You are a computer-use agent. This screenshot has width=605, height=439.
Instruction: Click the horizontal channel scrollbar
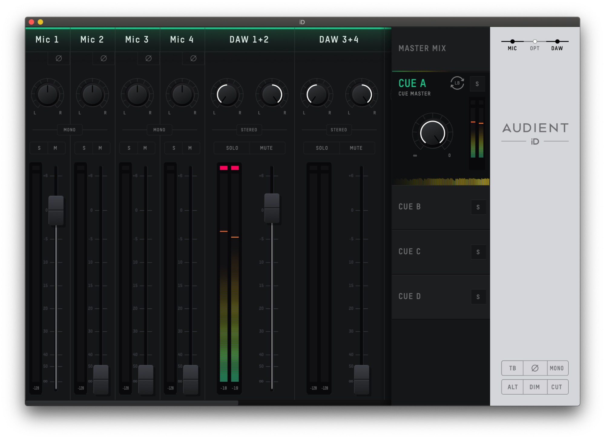tap(132, 402)
